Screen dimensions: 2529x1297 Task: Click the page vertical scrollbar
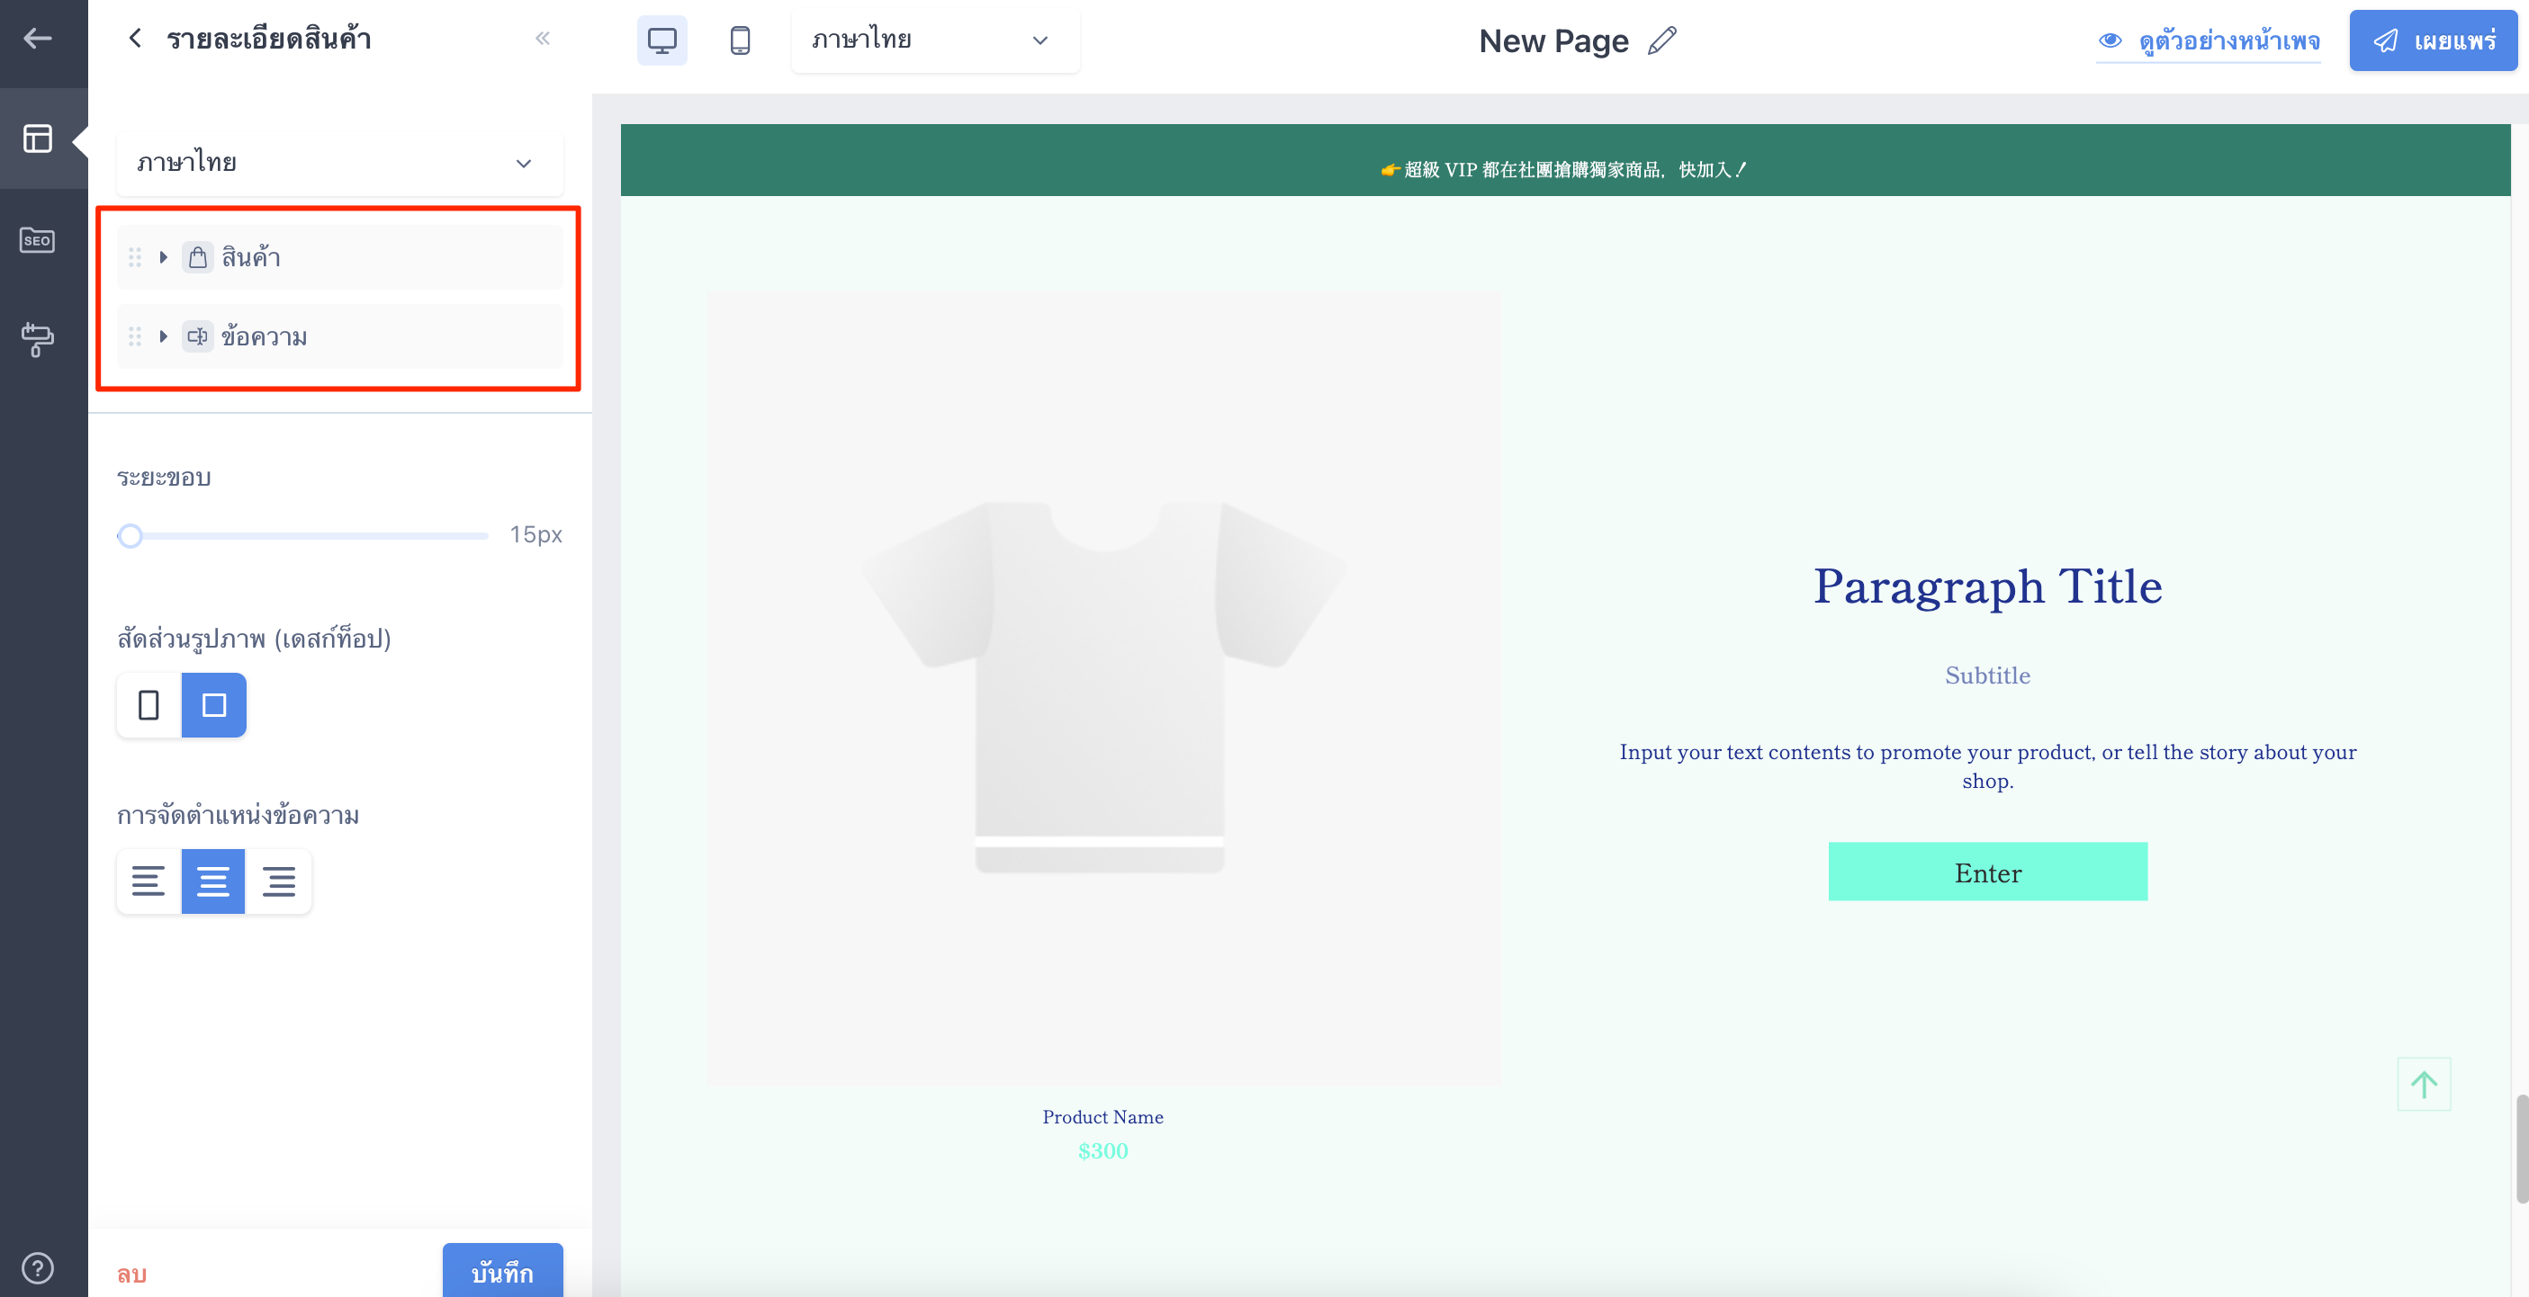[2521, 1149]
